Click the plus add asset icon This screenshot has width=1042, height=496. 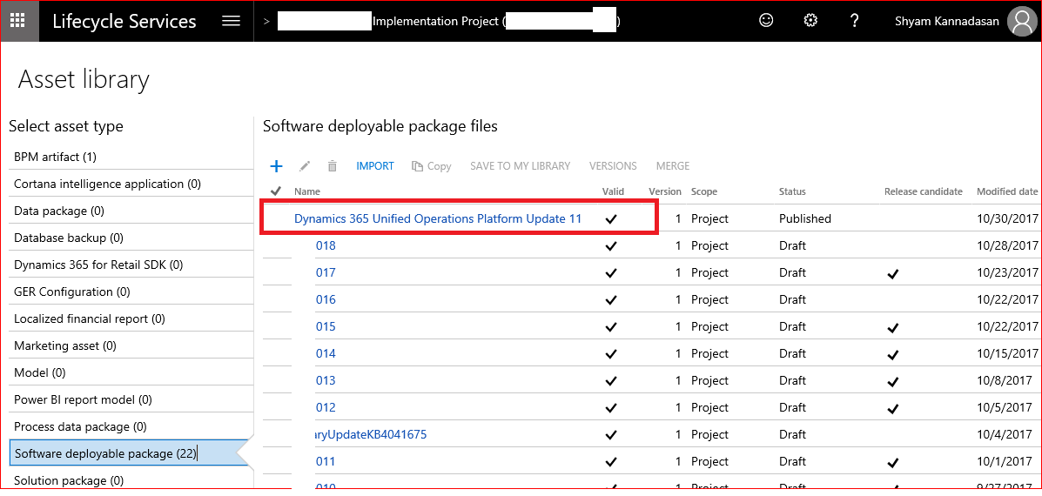[276, 166]
